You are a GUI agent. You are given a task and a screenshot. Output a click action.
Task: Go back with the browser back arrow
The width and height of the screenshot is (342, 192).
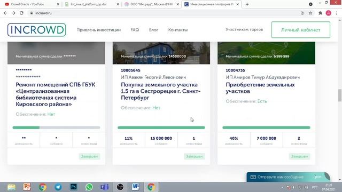tap(5, 13)
